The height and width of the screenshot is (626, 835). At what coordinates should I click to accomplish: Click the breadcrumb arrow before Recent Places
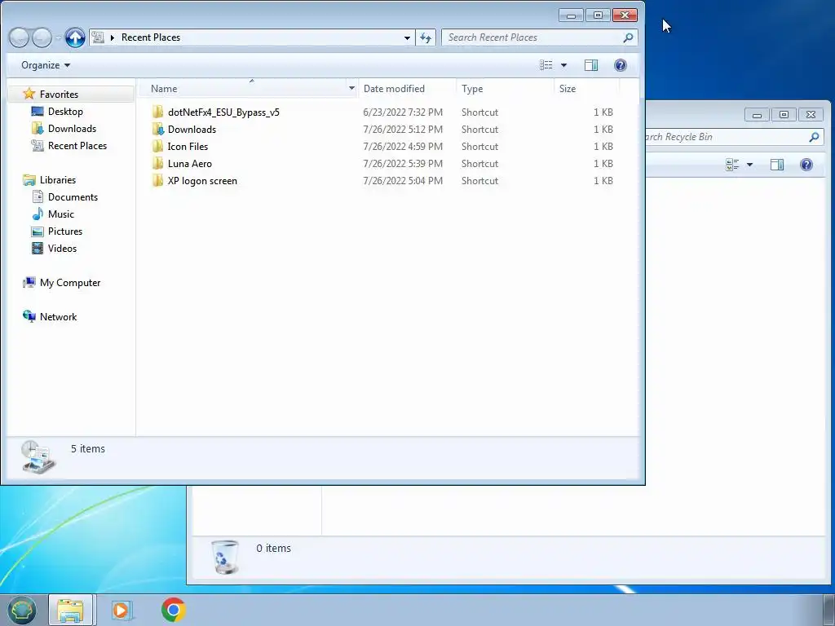113,37
